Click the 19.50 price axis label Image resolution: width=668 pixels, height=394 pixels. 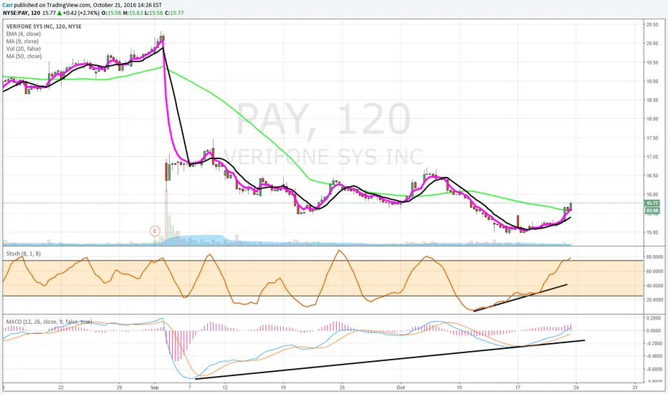pyautogui.click(x=652, y=62)
